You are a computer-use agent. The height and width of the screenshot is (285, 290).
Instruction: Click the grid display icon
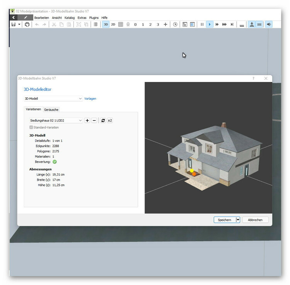(x=121, y=24)
